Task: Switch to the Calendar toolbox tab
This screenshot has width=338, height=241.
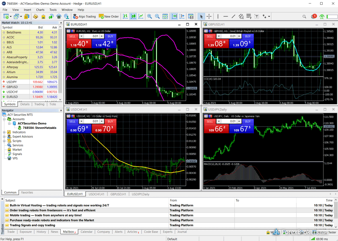Action: [87, 232]
